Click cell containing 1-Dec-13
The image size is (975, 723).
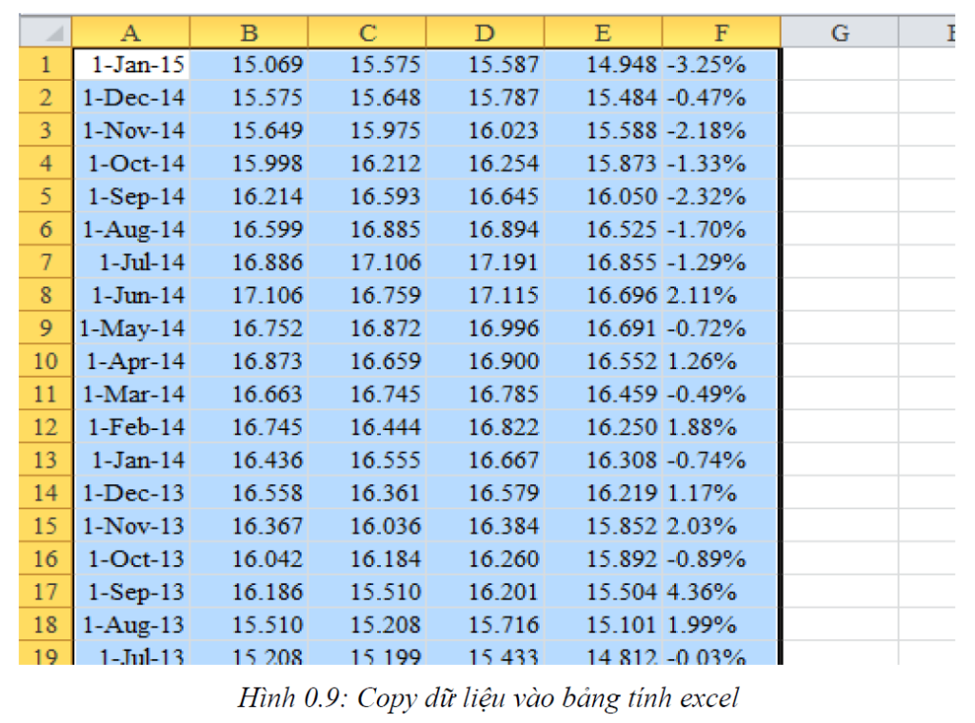[x=131, y=494]
